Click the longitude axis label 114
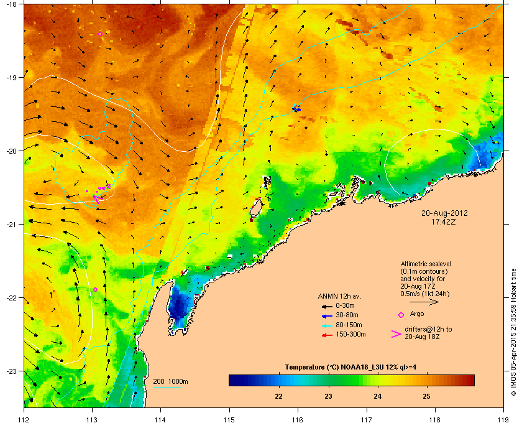The image size is (522, 423). 160,419
